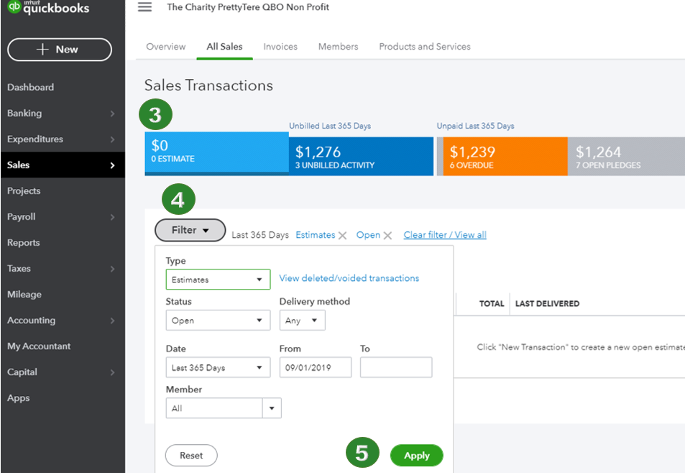Viewport: 685px width, 475px height.
Task: Open the Filter dropdown button
Action: coord(190,230)
